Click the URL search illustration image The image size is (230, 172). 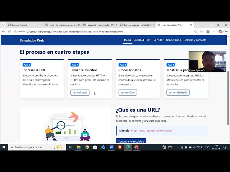click(66, 126)
